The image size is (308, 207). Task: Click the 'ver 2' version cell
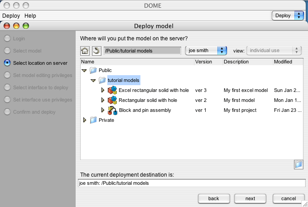pos(201,100)
